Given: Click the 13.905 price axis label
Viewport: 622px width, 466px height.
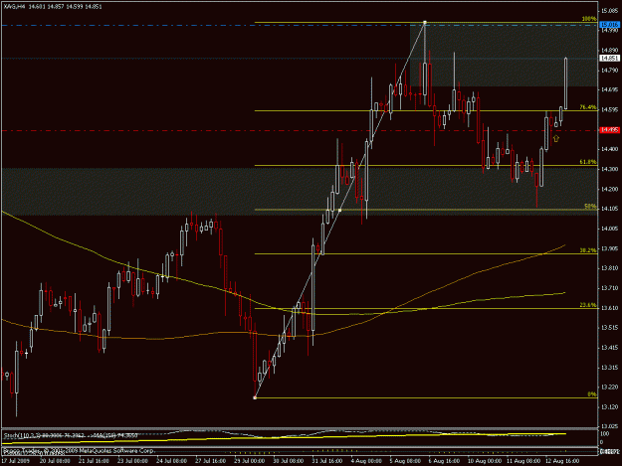Looking at the screenshot, I should click(610, 248).
